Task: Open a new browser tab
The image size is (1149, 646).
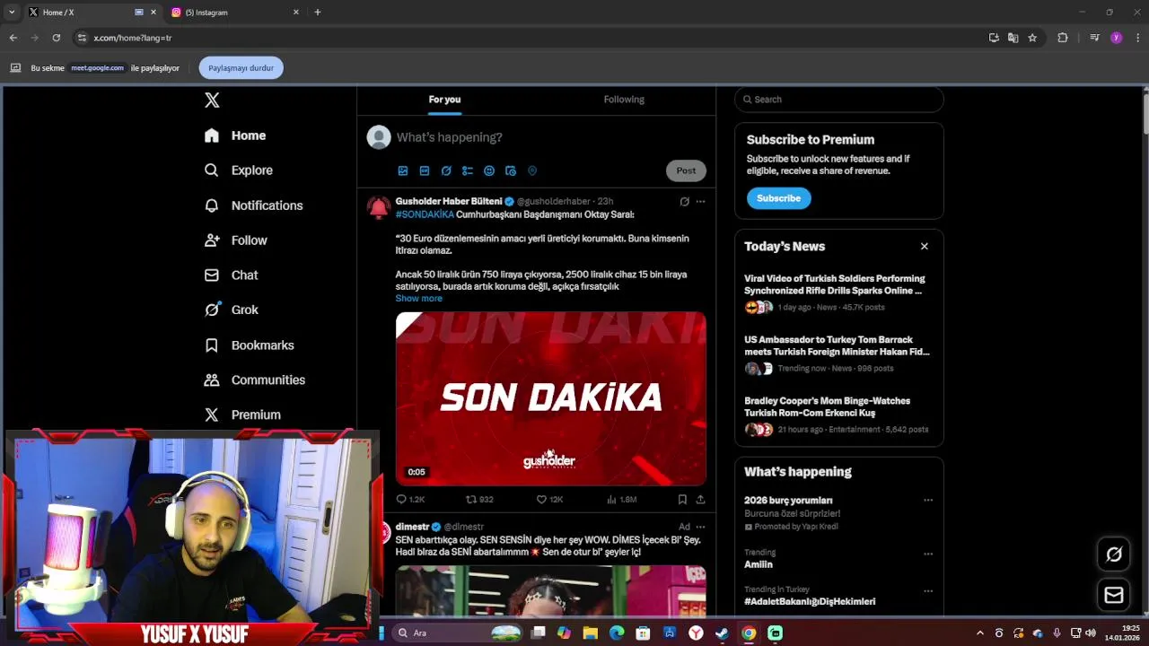Action: coord(317,13)
